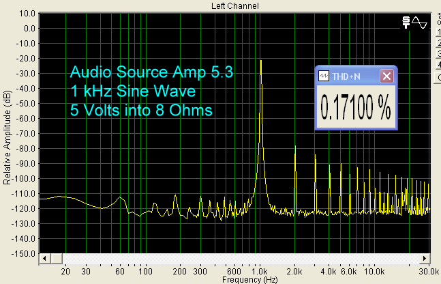Click the 1.0k fundamental peak on spectrum

point(260,65)
